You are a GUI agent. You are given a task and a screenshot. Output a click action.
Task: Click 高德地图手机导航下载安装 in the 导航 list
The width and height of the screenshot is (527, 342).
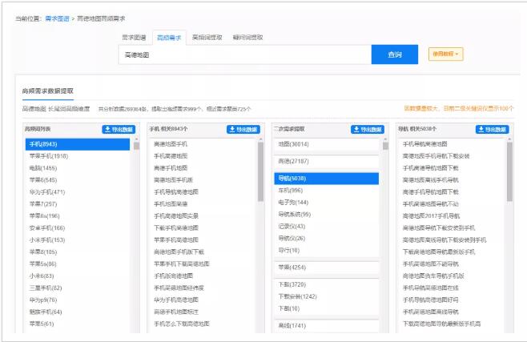[436, 156]
